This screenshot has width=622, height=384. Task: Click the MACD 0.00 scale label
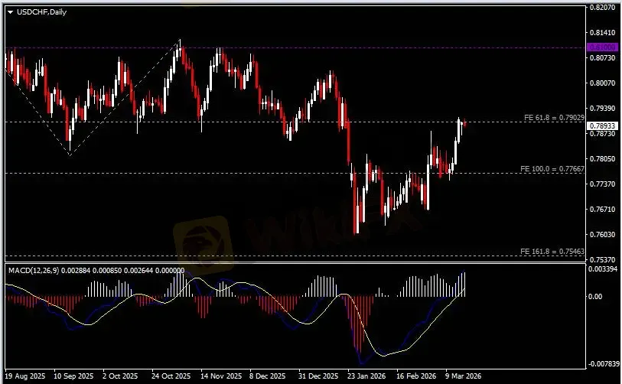pyautogui.click(x=597, y=296)
